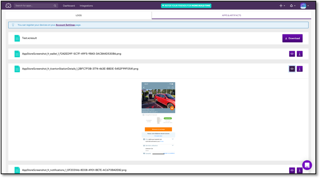Download the notifications screenshot file

pyautogui.click(x=300, y=170)
